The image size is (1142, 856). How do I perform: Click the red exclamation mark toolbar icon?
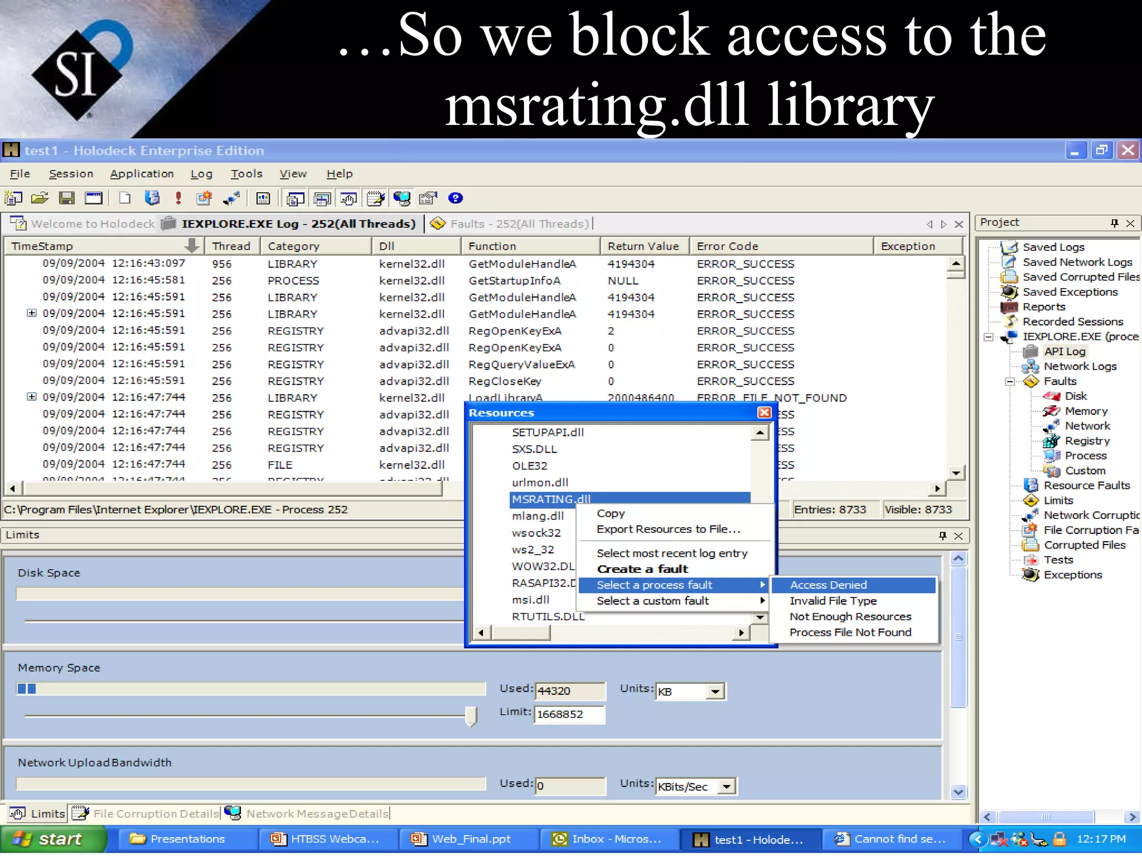click(178, 198)
